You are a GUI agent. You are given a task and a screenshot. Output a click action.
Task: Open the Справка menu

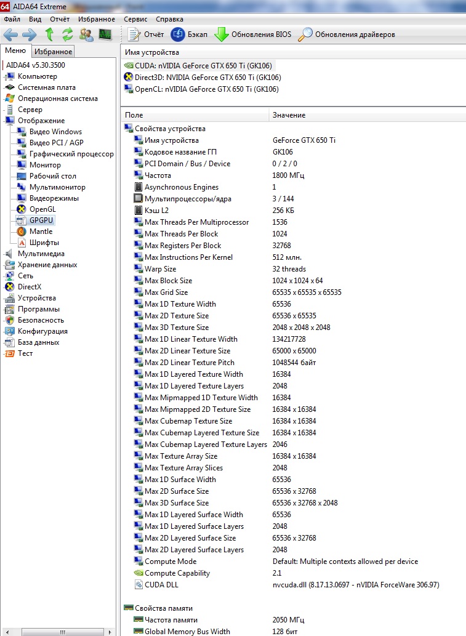tap(169, 19)
